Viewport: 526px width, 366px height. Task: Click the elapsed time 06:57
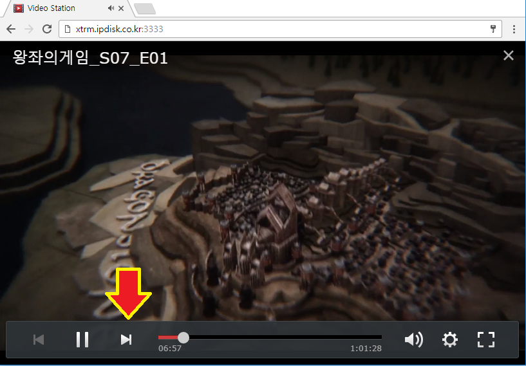tap(170, 349)
